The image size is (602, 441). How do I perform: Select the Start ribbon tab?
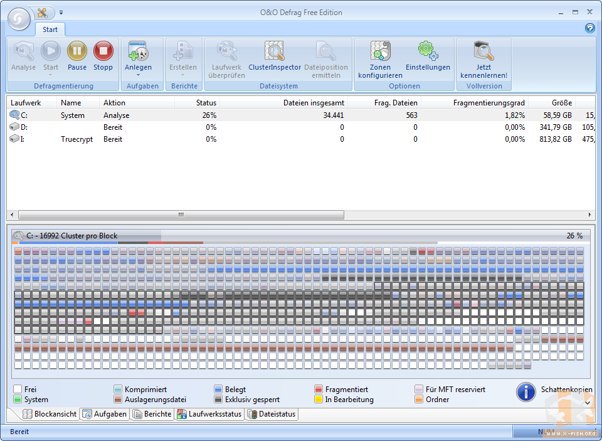(50, 29)
